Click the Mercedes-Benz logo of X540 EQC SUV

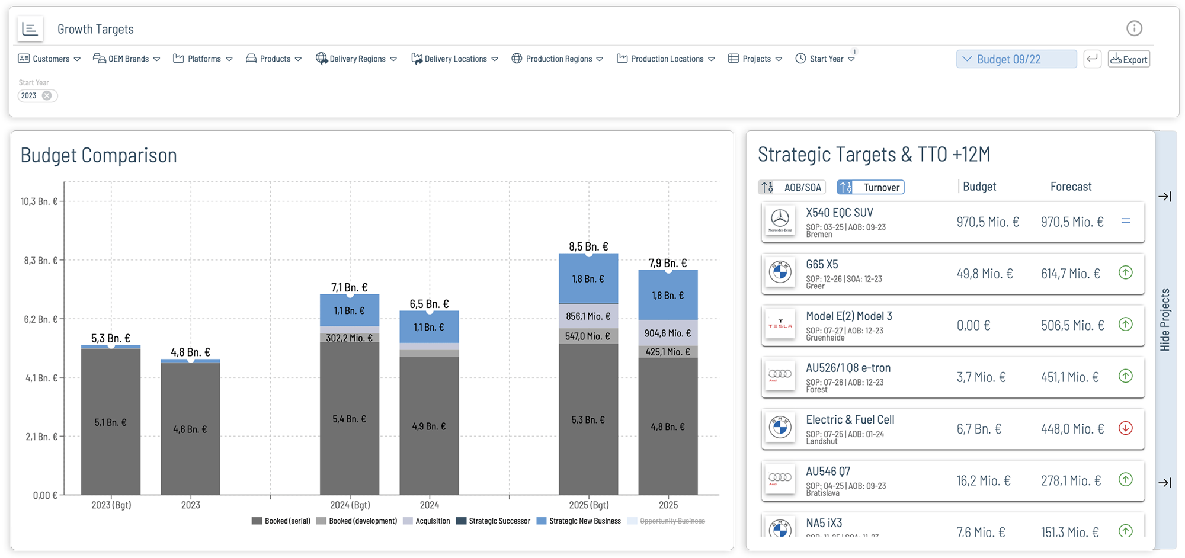[x=780, y=221]
